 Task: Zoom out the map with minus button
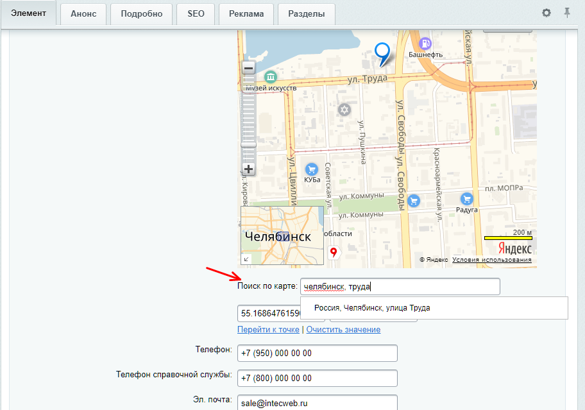[248, 67]
